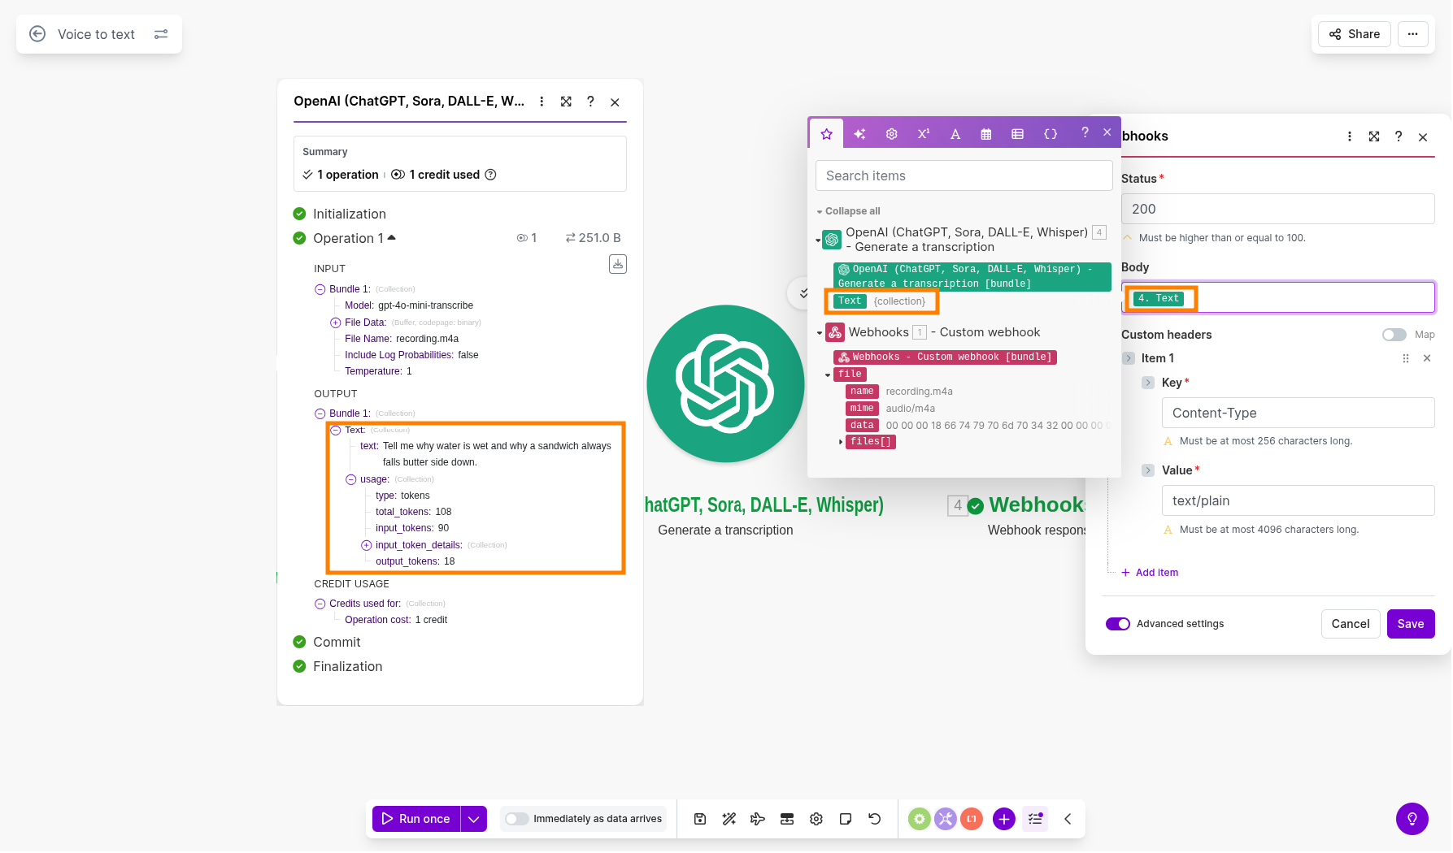Click the Save button

(x=1410, y=624)
